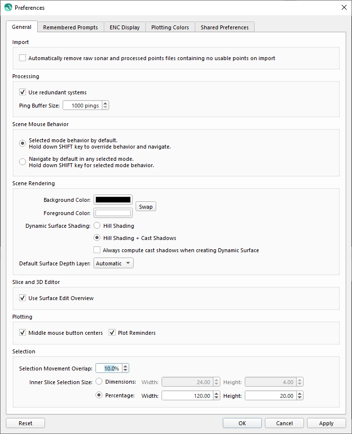This screenshot has width=352, height=434.
Task: Go to Shared Preferences tab
Action: coord(225,27)
